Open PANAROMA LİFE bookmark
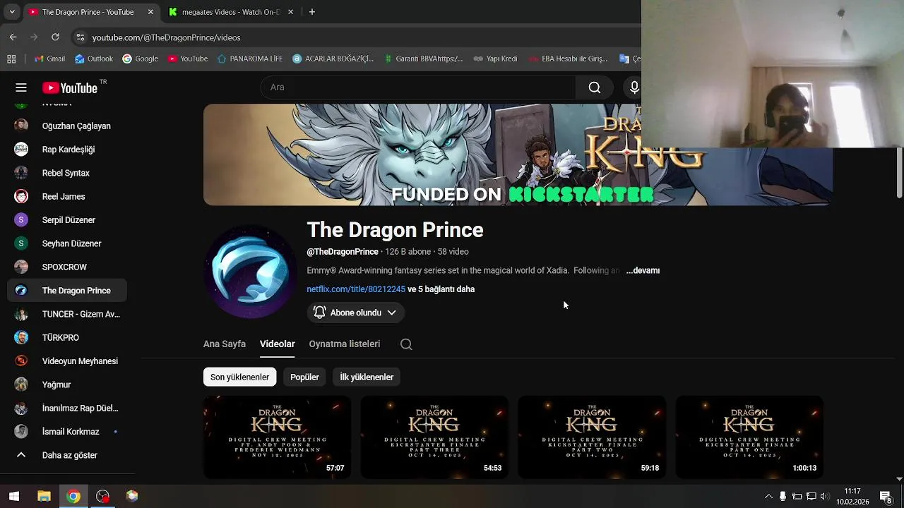Viewport: 904px width, 508px height. (249, 59)
